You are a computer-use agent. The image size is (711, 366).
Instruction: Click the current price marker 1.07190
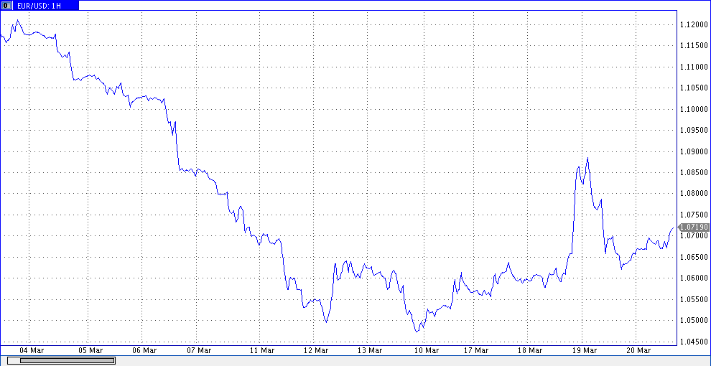pos(694,227)
